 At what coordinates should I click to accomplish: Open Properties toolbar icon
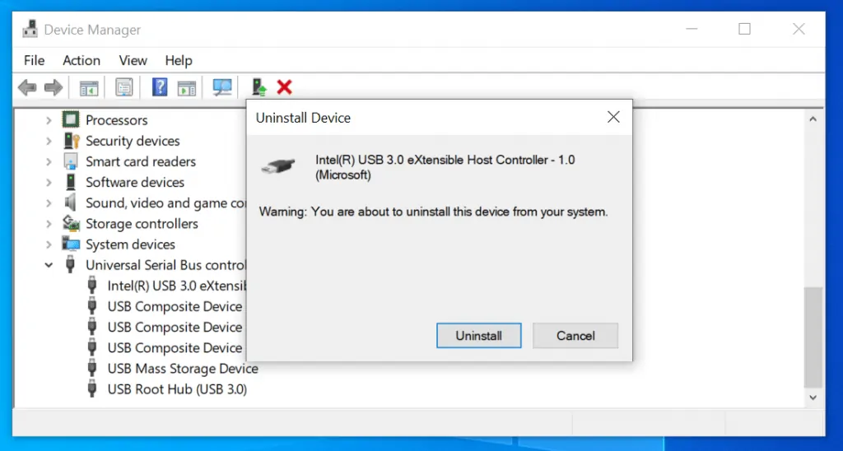124,87
